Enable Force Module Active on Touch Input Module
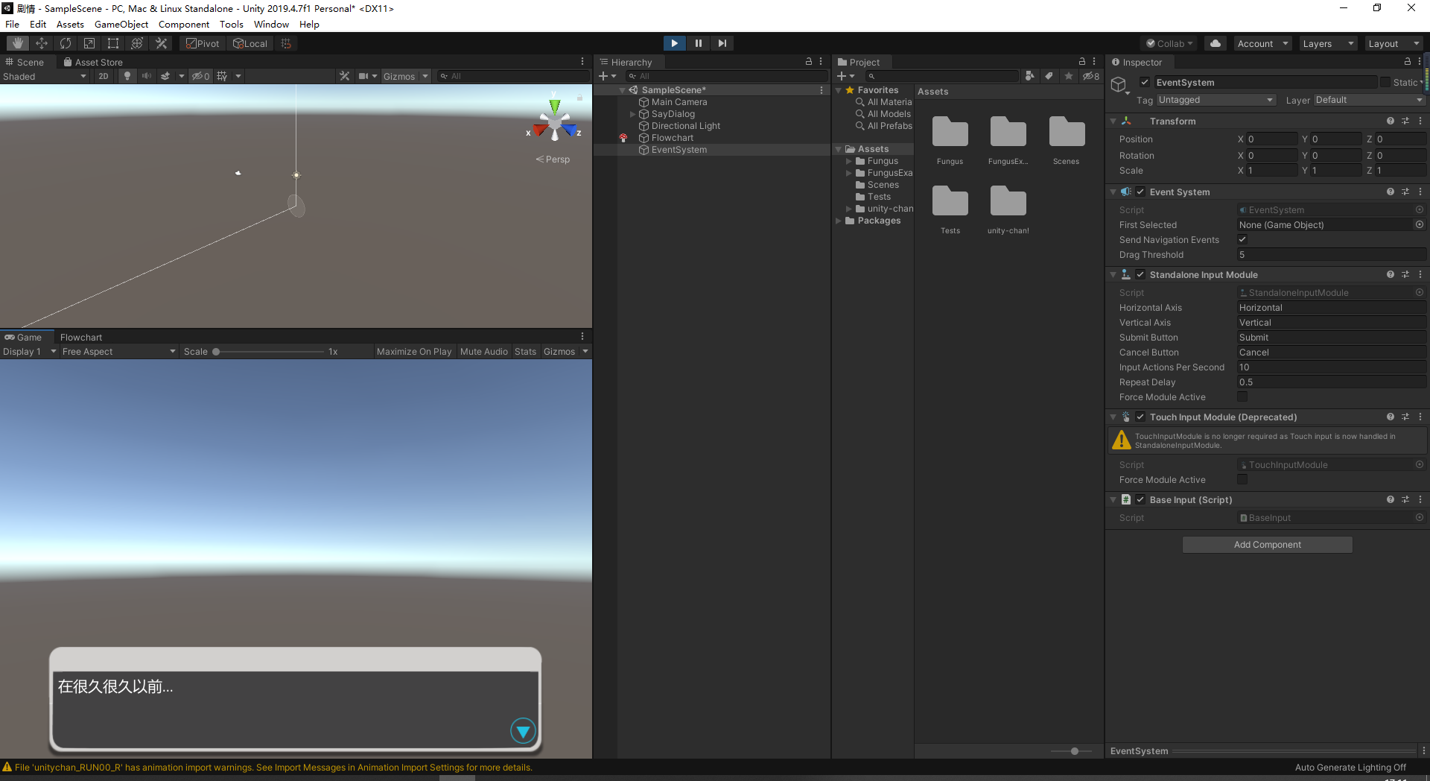Viewport: 1430px width, 781px height. coord(1242,479)
